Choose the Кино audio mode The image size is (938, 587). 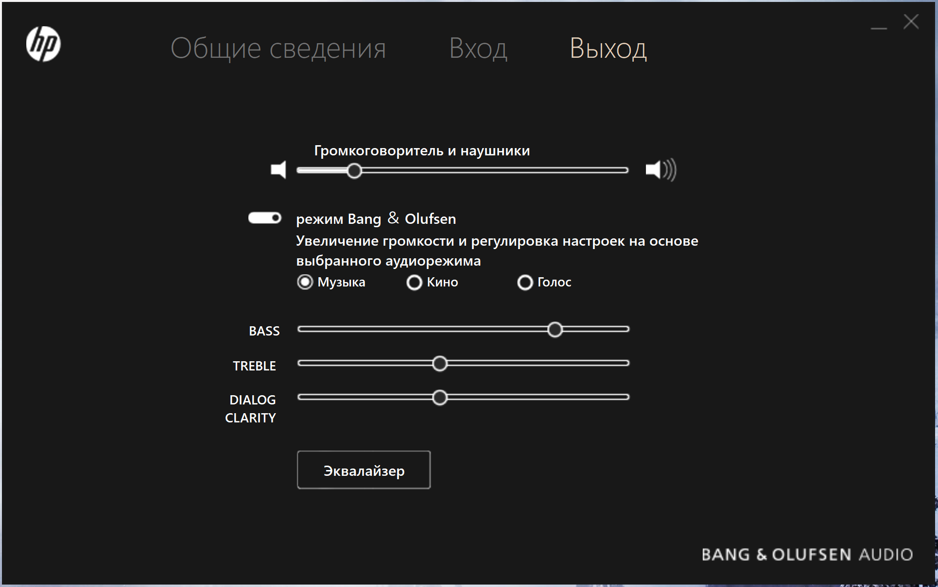point(414,282)
